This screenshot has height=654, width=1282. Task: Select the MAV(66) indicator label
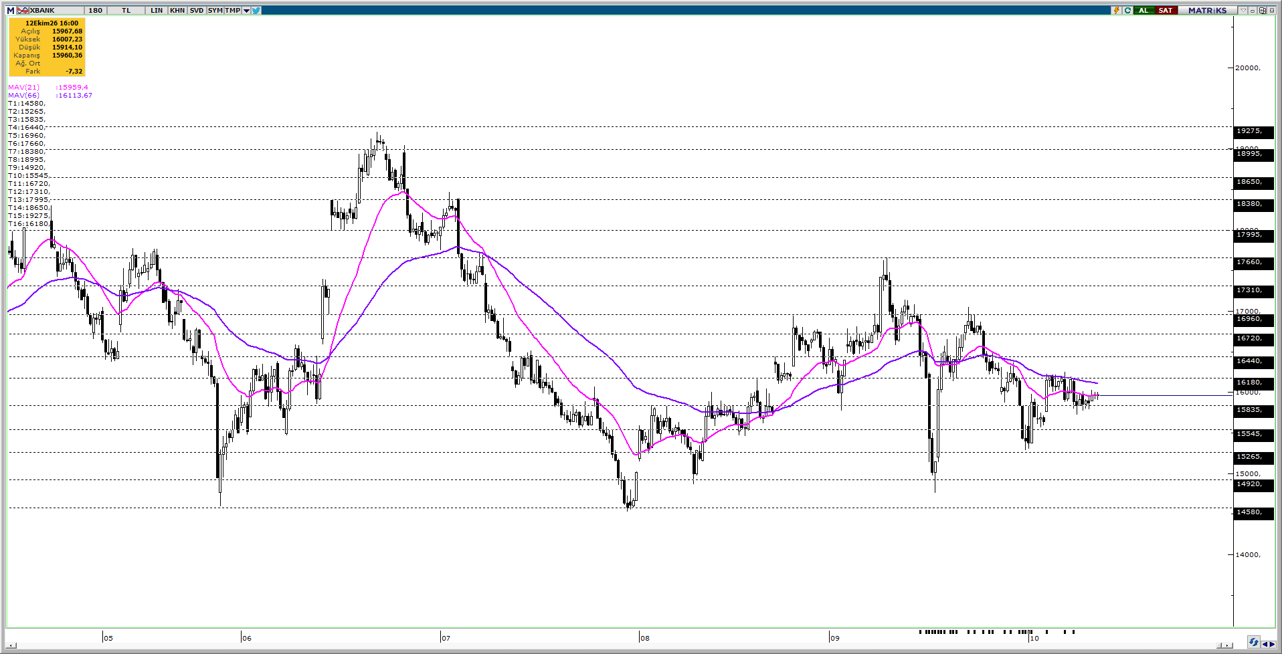(x=23, y=95)
